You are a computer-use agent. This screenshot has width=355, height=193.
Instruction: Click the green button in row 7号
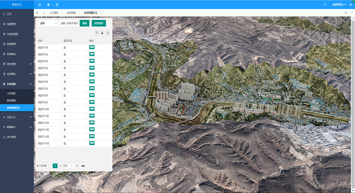pos(92,88)
